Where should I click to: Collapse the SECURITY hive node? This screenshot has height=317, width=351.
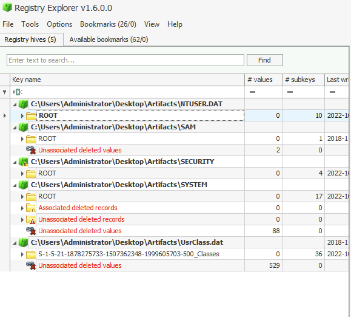15,162
